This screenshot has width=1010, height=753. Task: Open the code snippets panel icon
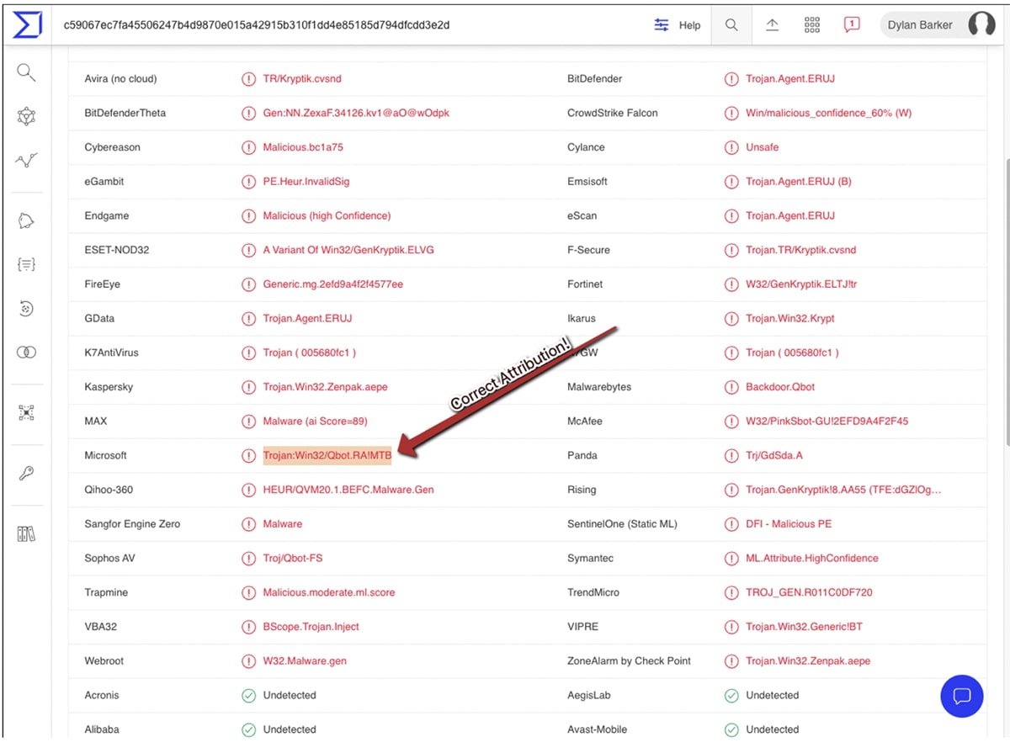[x=25, y=264]
